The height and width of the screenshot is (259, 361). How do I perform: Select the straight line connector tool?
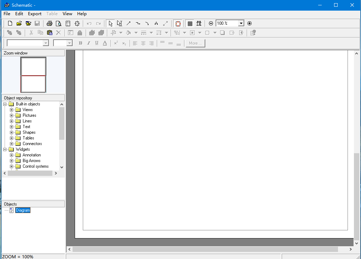pyautogui.click(x=128, y=23)
